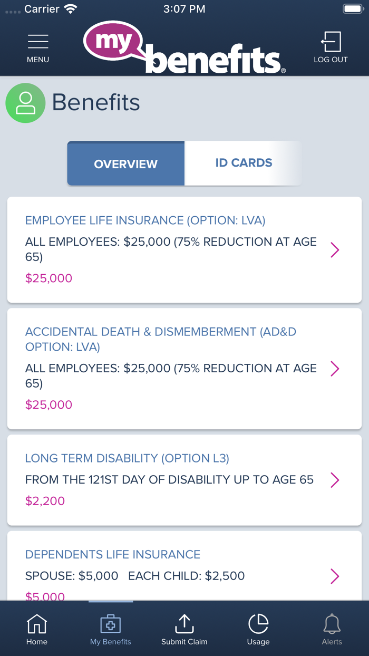Expand Employee Life Insurance details via chevron
369x656 pixels.
click(x=335, y=249)
